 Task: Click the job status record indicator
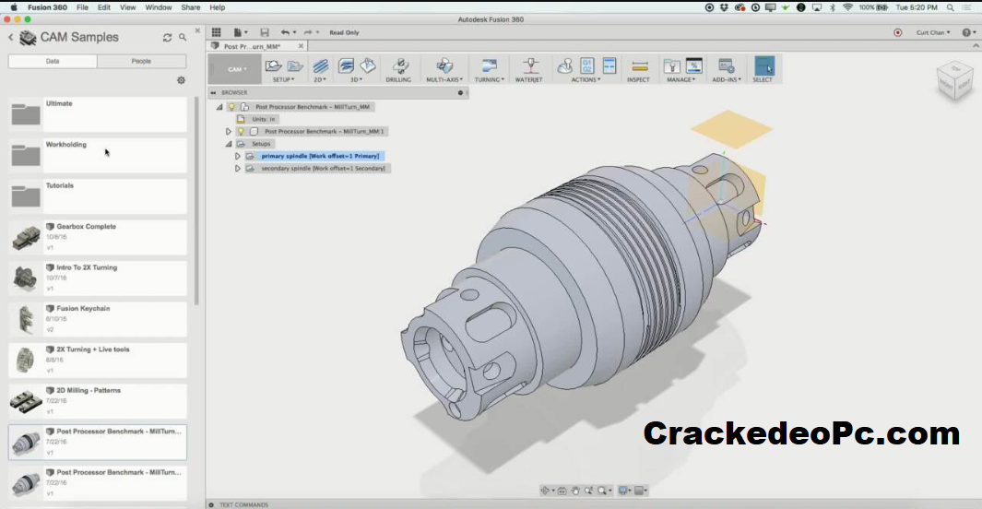tap(897, 32)
